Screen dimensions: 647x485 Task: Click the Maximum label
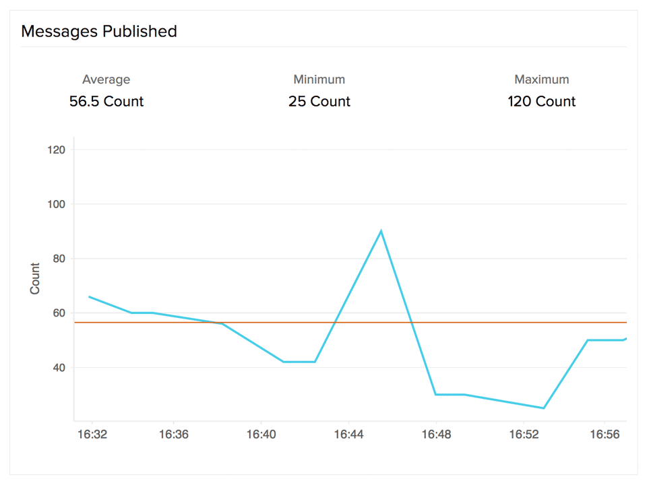coord(541,79)
